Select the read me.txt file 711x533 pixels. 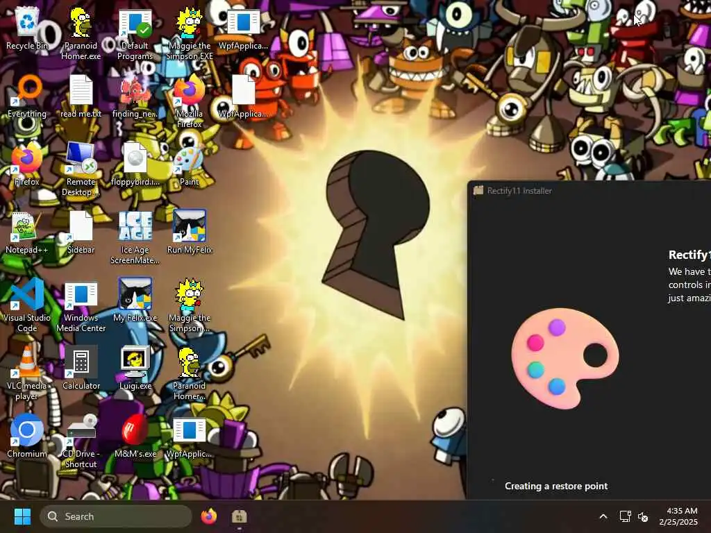pyautogui.click(x=81, y=97)
